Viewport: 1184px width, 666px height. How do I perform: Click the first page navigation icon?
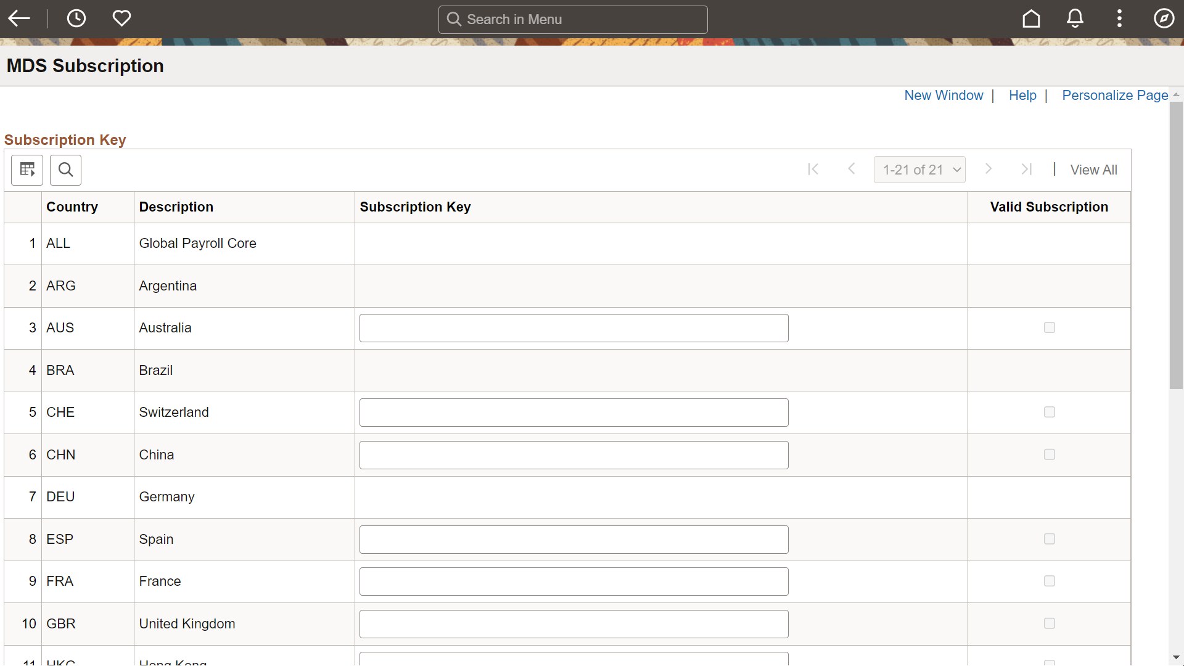(813, 169)
